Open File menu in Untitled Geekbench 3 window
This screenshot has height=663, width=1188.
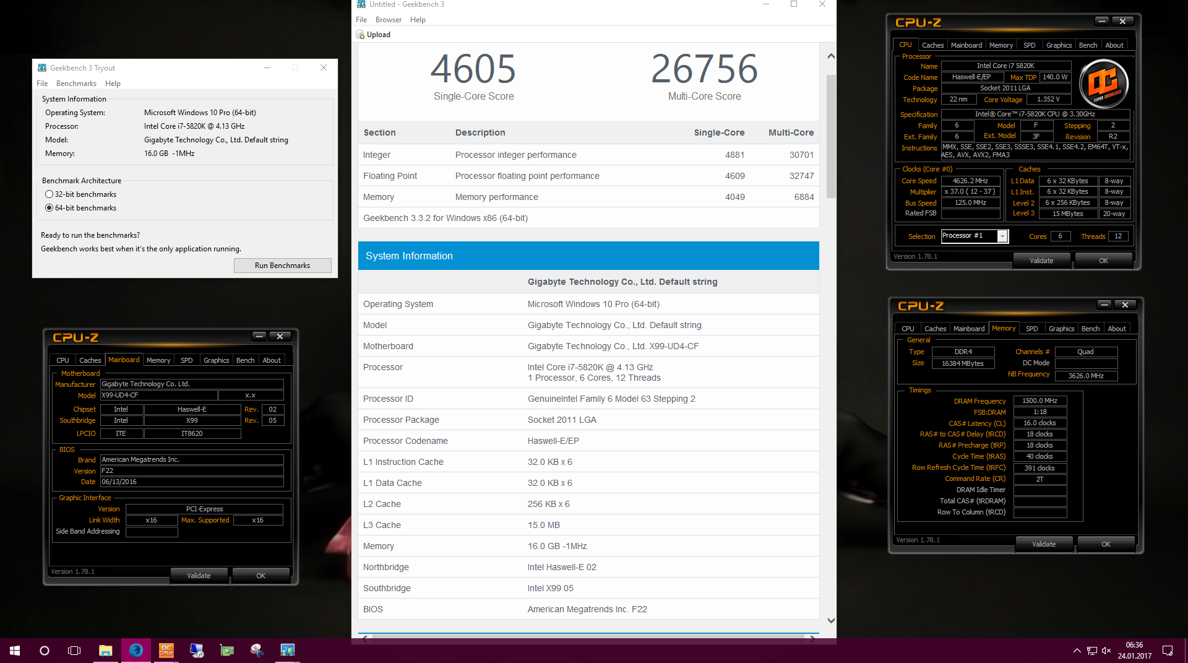[361, 20]
